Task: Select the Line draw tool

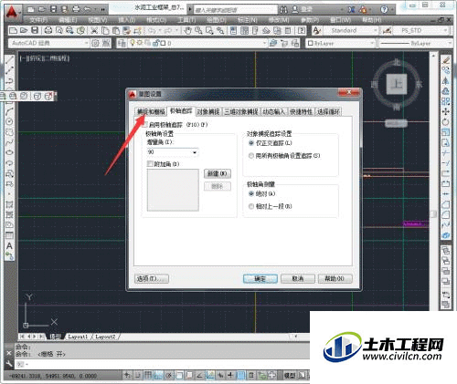Action: coord(9,59)
